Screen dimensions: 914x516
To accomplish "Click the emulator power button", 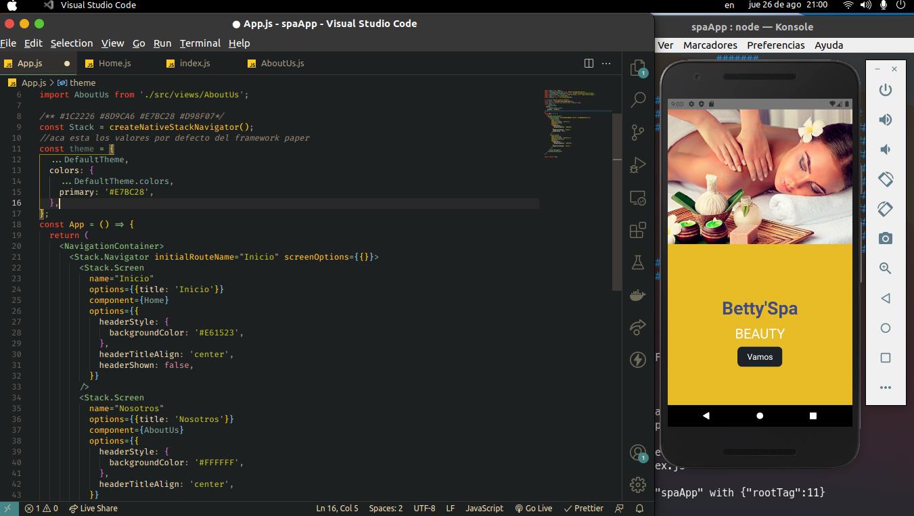I will pyautogui.click(x=885, y=90).
